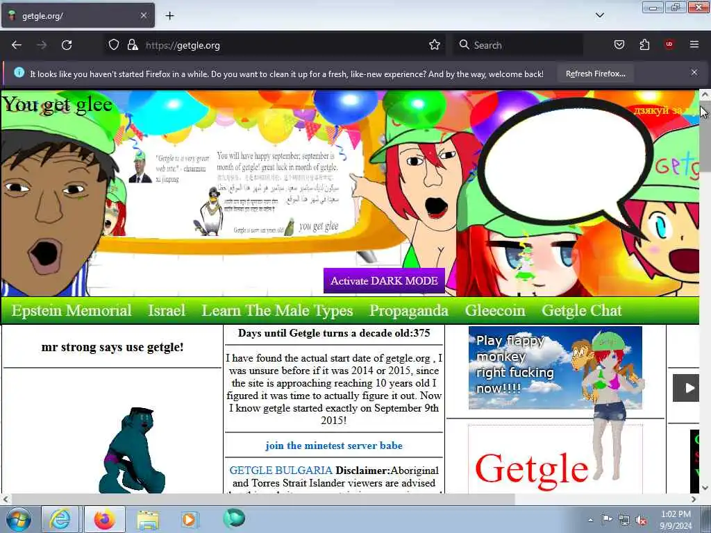Open the Extensions puzzle icon

644,45
